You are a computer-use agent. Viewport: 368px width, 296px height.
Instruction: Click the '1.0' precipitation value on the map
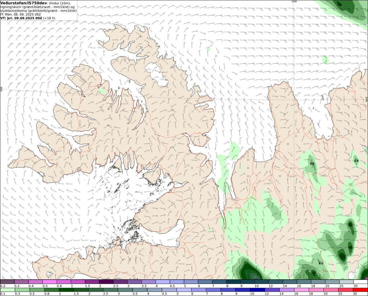(340, 5)
